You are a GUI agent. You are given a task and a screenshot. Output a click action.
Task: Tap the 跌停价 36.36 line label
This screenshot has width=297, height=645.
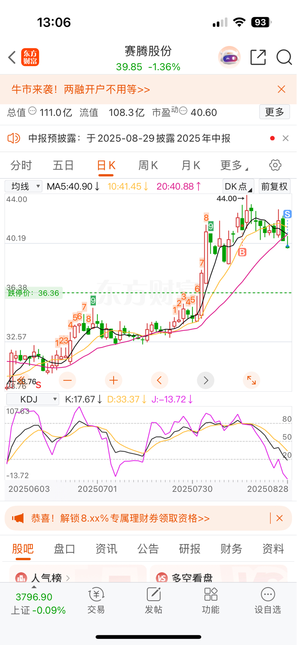coord(34,293)
